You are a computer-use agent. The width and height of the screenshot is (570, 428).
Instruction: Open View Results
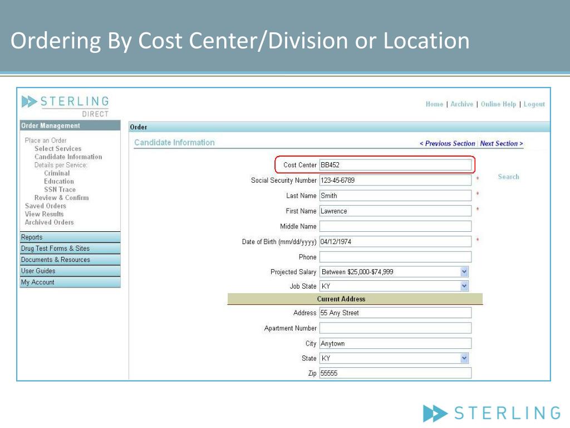pyautogui.click(x=44, y=214)
